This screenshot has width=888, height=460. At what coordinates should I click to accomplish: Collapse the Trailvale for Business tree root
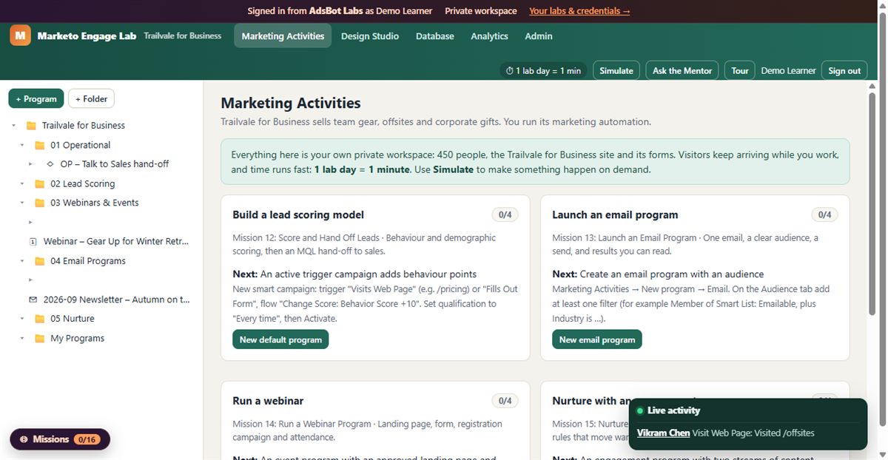pos(13,126)
